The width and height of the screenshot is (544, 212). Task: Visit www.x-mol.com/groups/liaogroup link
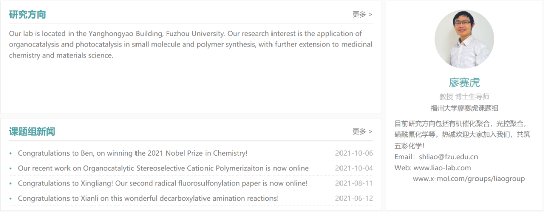468,179
